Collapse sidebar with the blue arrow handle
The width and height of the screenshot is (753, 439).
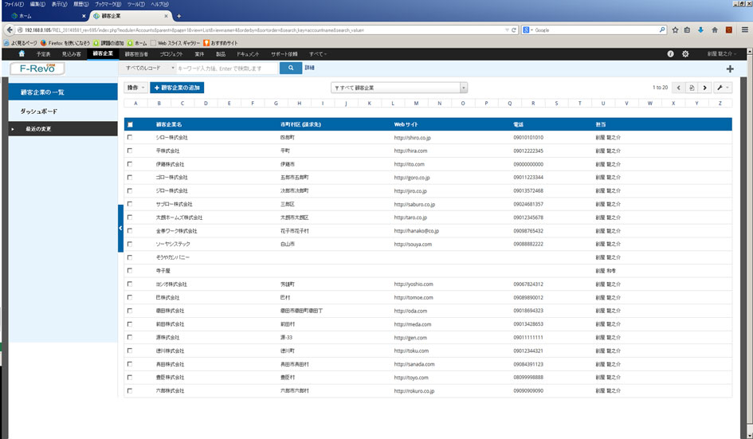(120, 228)
